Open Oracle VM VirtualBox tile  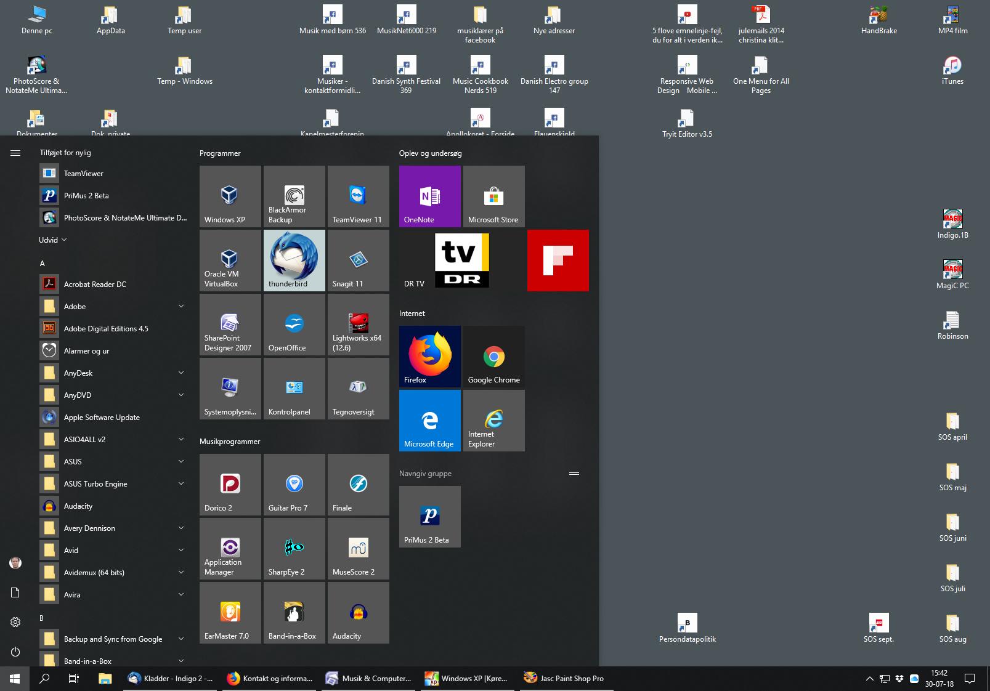[230, 261]
